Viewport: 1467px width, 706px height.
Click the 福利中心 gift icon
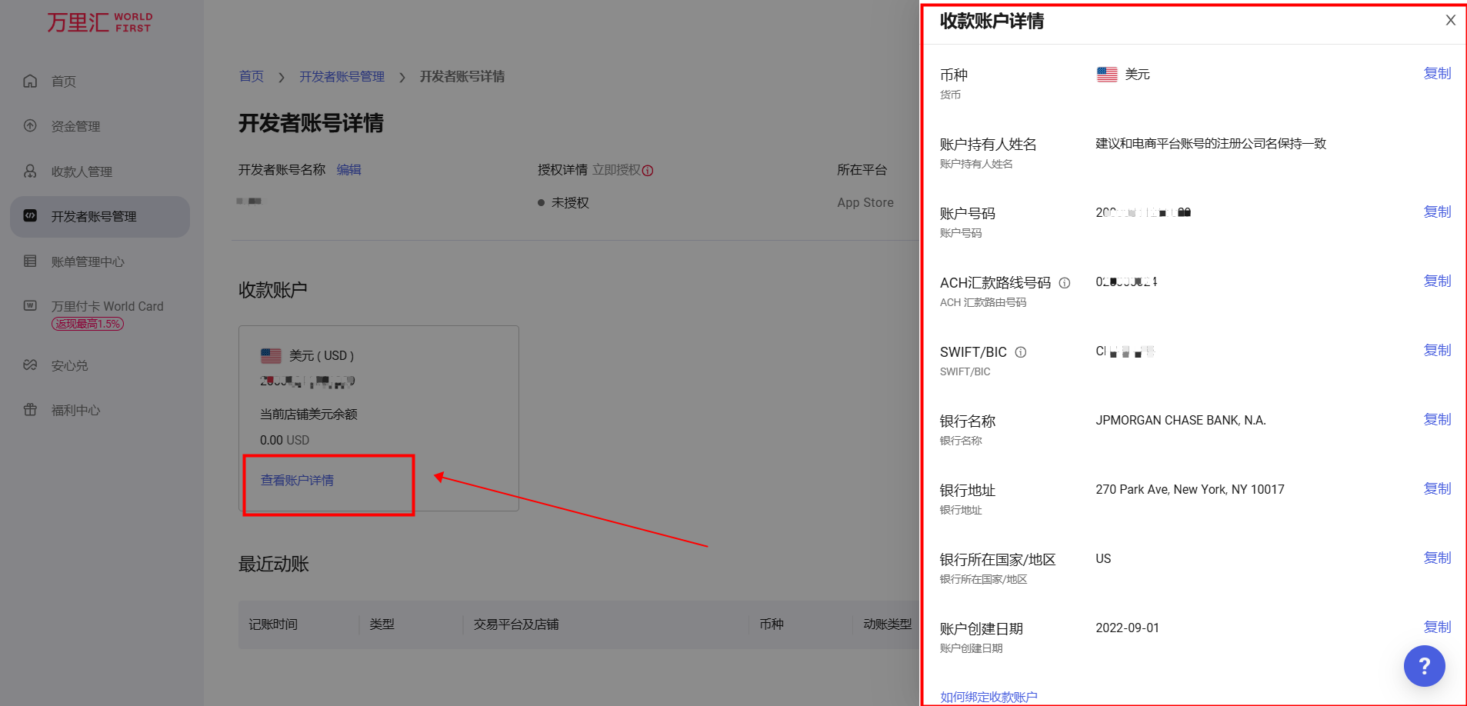[30, 409]
